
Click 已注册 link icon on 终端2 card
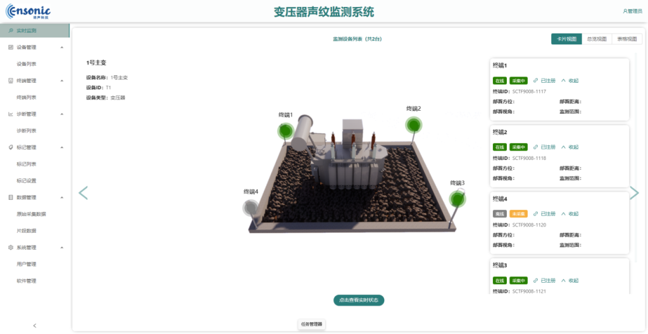[535, 147]
